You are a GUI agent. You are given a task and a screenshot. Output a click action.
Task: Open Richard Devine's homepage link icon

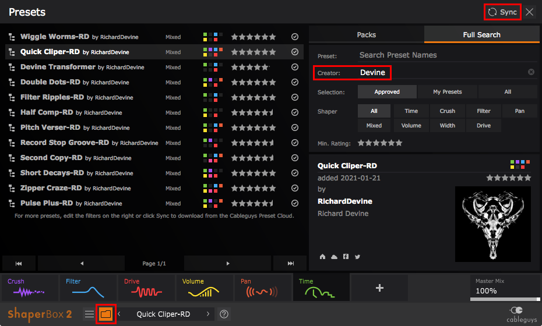coord(322,257)
